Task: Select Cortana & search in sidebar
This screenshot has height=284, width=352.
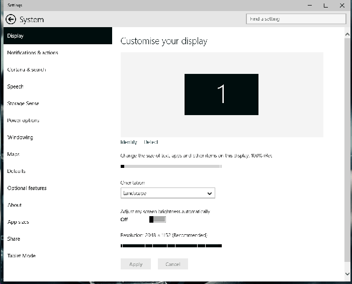Action: click(x=27, y=70)
